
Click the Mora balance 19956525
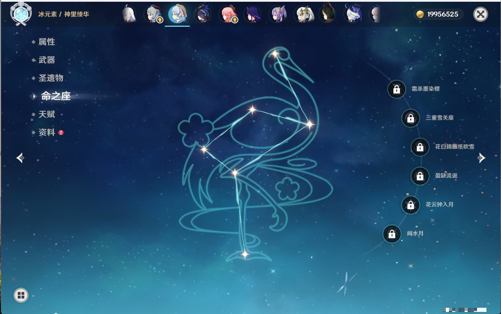443,14
